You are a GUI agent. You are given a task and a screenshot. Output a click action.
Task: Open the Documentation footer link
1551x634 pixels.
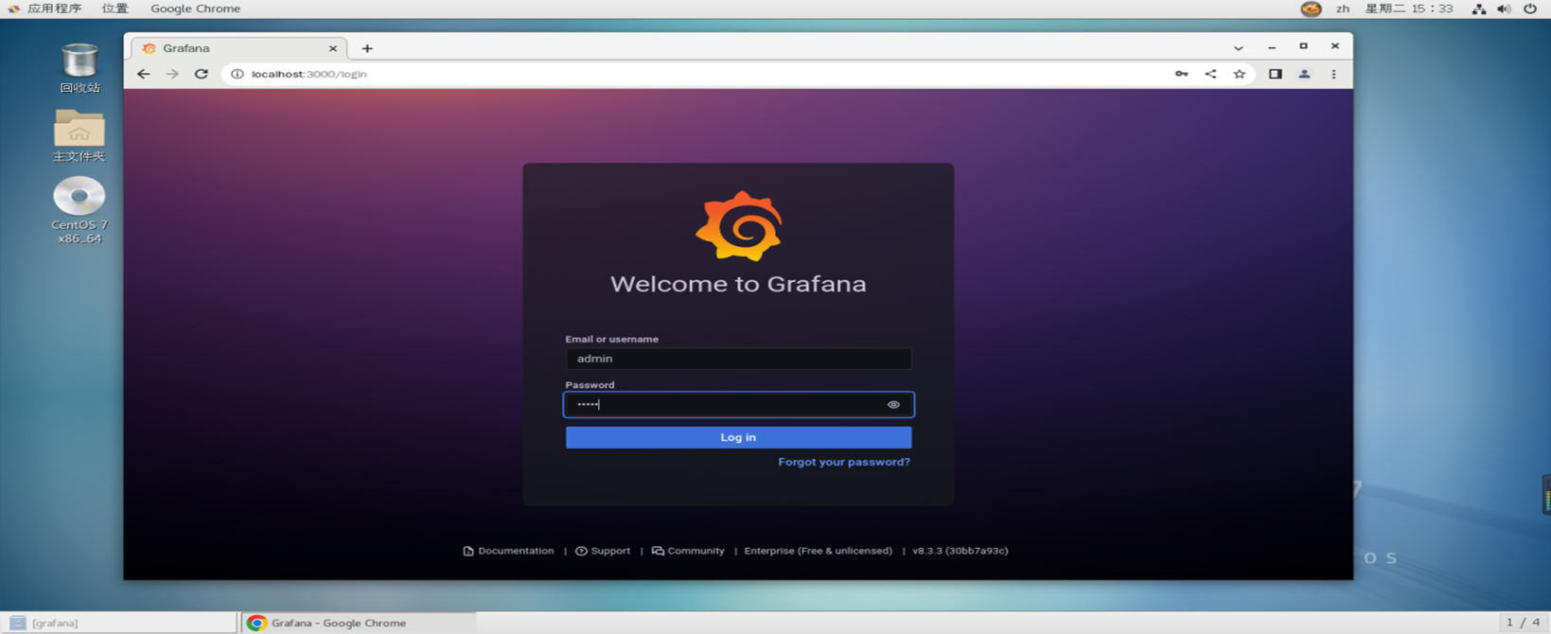508,551
